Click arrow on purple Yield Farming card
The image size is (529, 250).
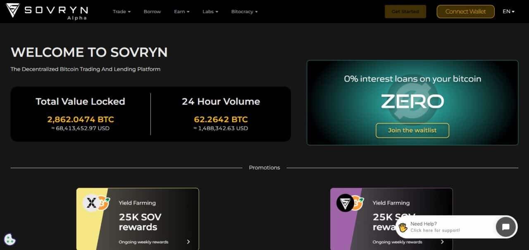442,242
